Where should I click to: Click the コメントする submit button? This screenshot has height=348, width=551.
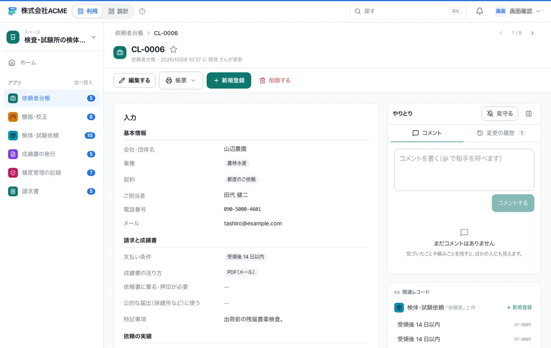[513, 203]
